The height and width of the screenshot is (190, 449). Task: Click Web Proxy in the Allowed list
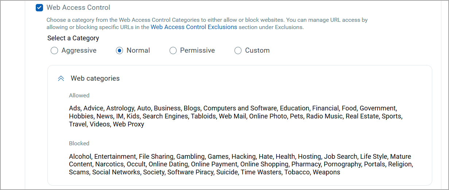(128, 124)
